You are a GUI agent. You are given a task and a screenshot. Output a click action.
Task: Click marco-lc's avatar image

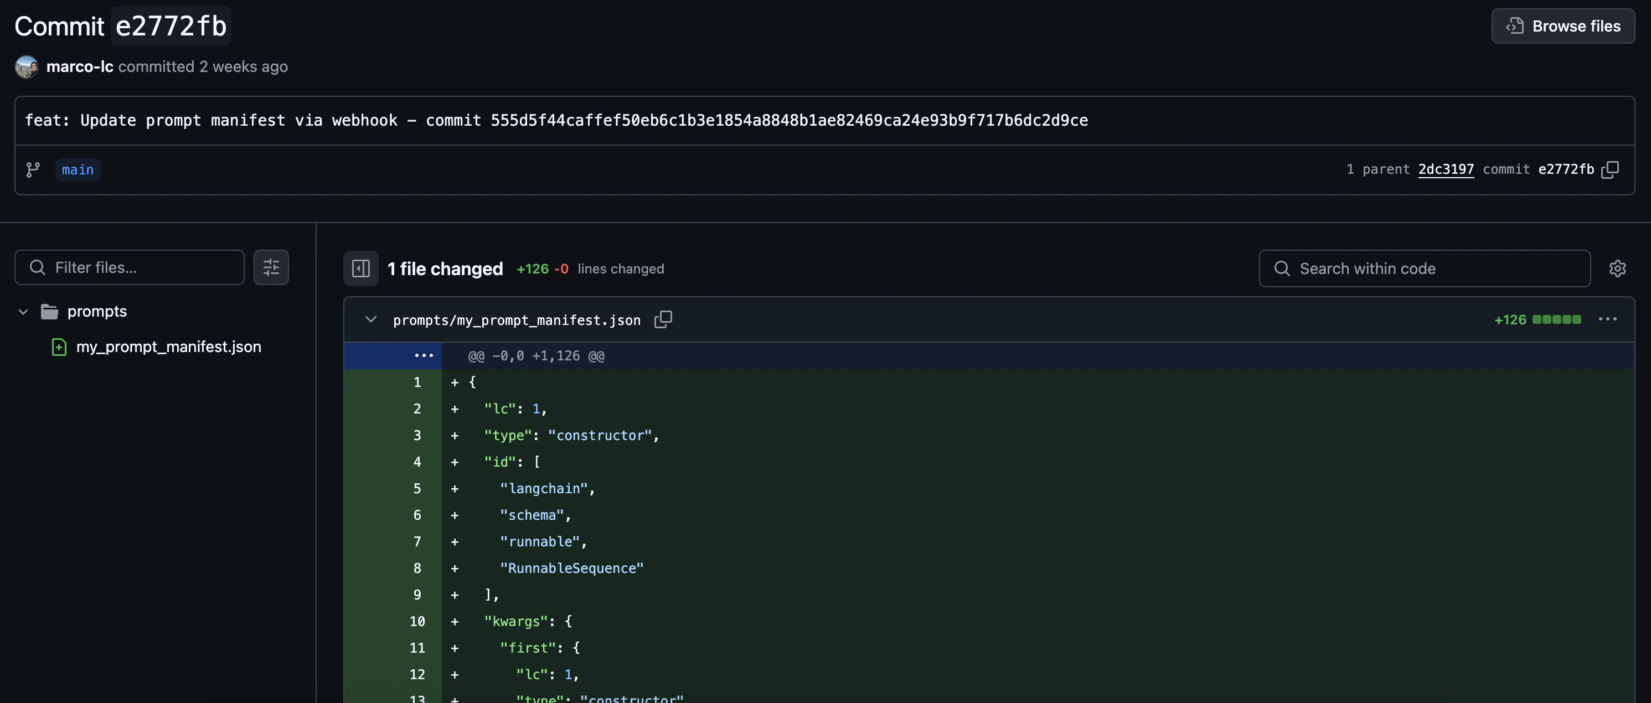26,66
